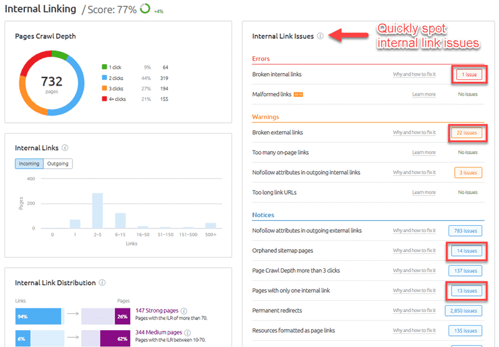View the 2,850 issues for permanent redirects
The height and width of the screenshot is (347, 499).
click(463, 311)
